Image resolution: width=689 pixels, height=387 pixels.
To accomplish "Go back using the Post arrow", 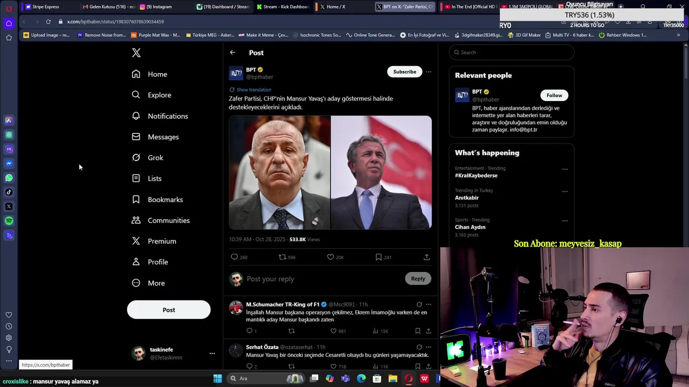I will (x=233, y=53).
